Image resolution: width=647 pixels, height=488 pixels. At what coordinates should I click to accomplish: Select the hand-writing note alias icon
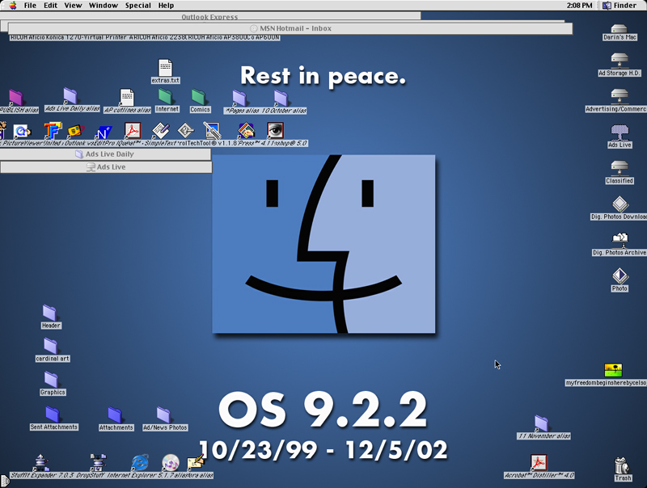tap(196, 462)
